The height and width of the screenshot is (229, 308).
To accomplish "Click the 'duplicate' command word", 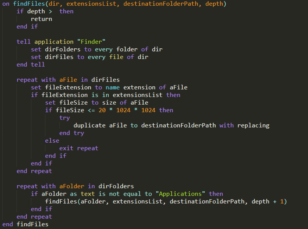I will point(90,126).
